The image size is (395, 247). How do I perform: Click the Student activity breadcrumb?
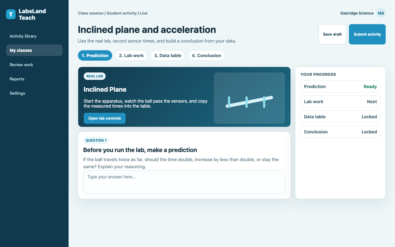122,13
